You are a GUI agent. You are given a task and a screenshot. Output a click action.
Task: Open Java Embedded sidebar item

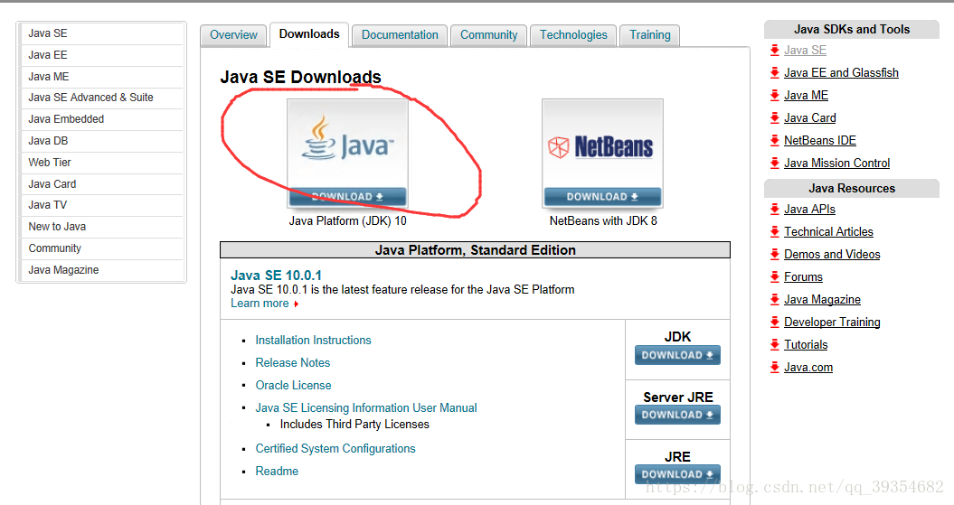click(101, 119)
